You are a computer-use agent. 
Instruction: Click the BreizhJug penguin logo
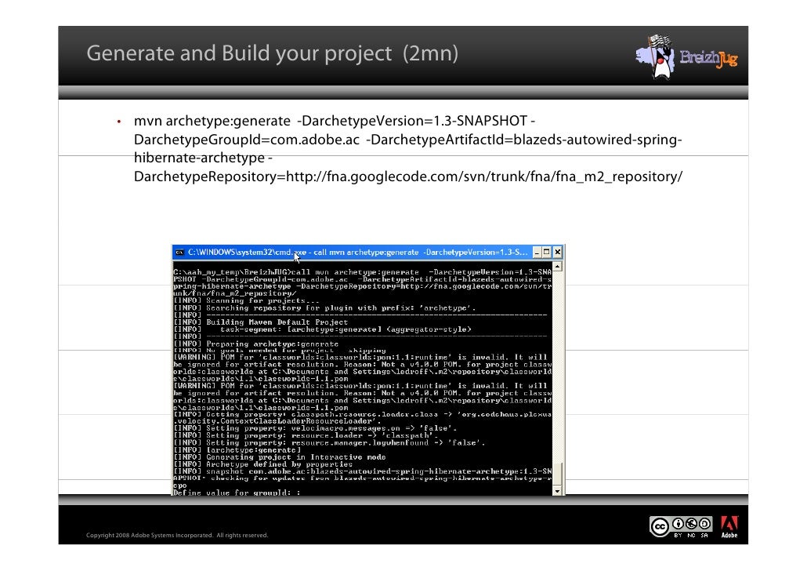click(657, 57)
